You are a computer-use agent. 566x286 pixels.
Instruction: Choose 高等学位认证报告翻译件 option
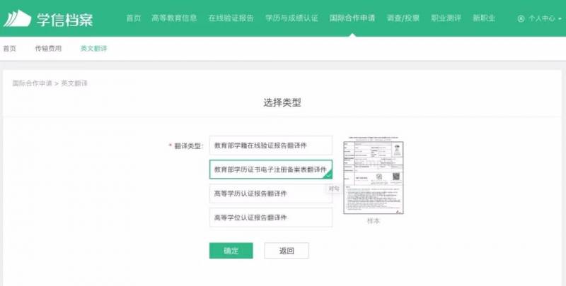(270, 218)
